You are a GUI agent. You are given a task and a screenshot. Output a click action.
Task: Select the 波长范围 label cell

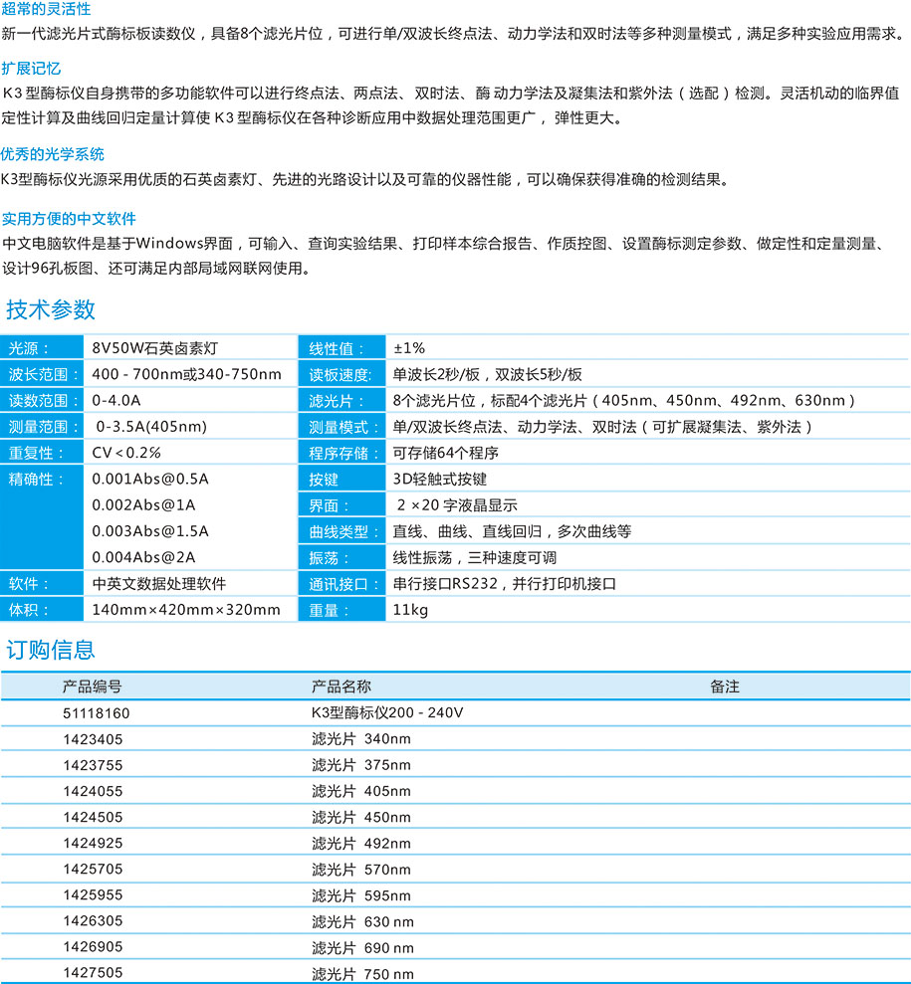pos(42,374)
